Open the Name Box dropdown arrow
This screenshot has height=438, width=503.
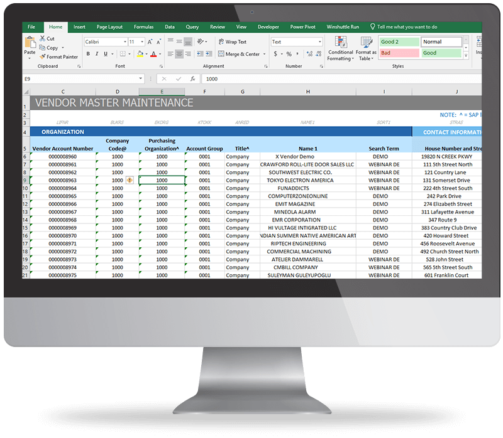(140, 79)
